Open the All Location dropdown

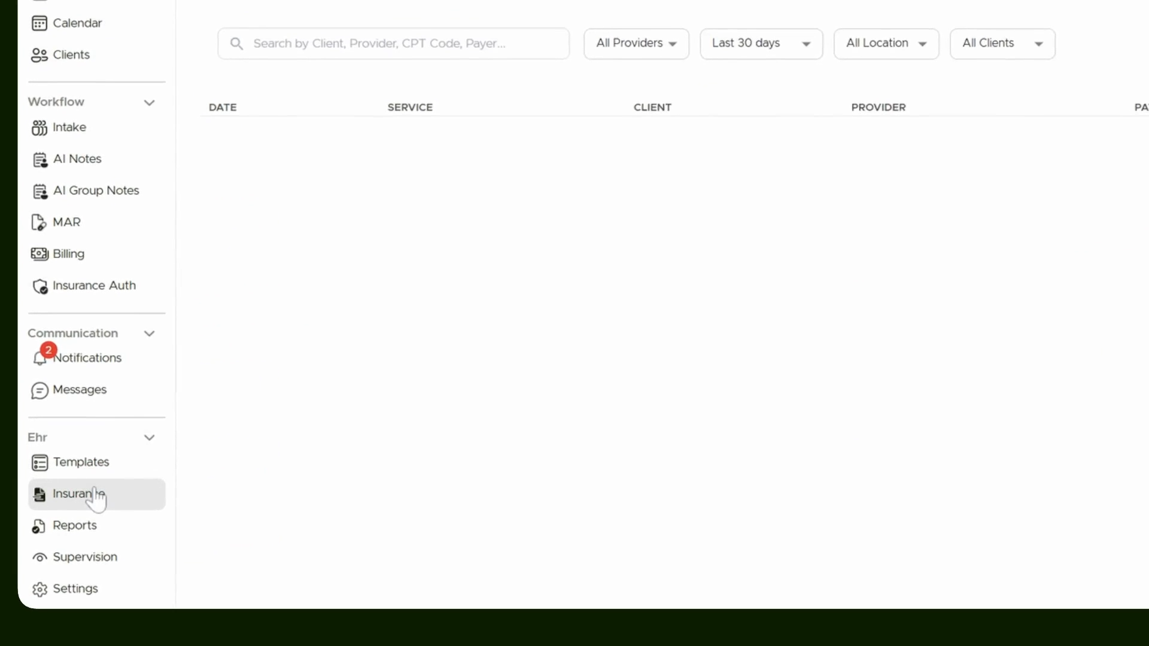[886, 44]
